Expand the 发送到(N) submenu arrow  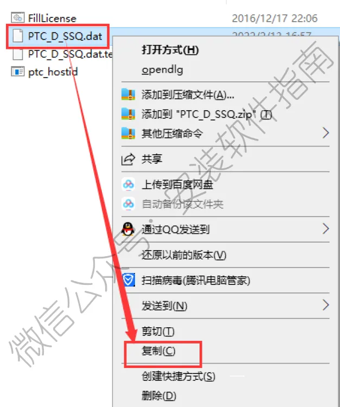coord(326,305)
